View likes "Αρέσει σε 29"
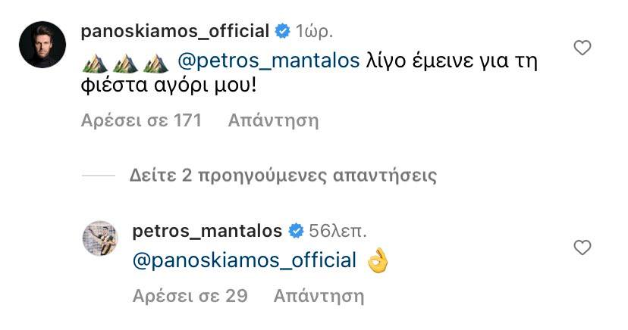Screen dimensions: 628x330 tap(190, 295)
